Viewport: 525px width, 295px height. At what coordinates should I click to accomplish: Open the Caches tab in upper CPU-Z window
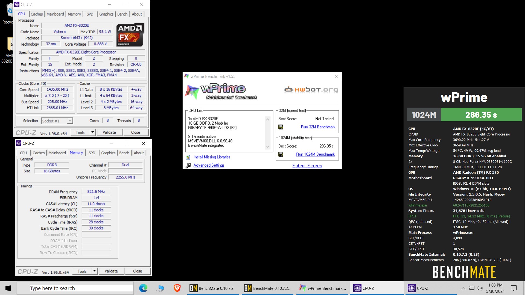tap(37, 14)
